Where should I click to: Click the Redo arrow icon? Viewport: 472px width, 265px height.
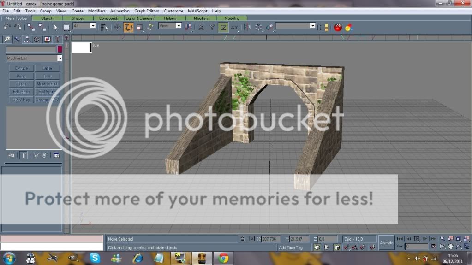(18, 27)
